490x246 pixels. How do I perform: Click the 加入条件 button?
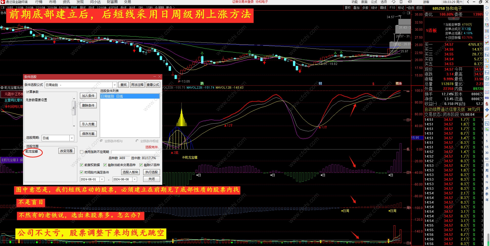tap(88, 96)
